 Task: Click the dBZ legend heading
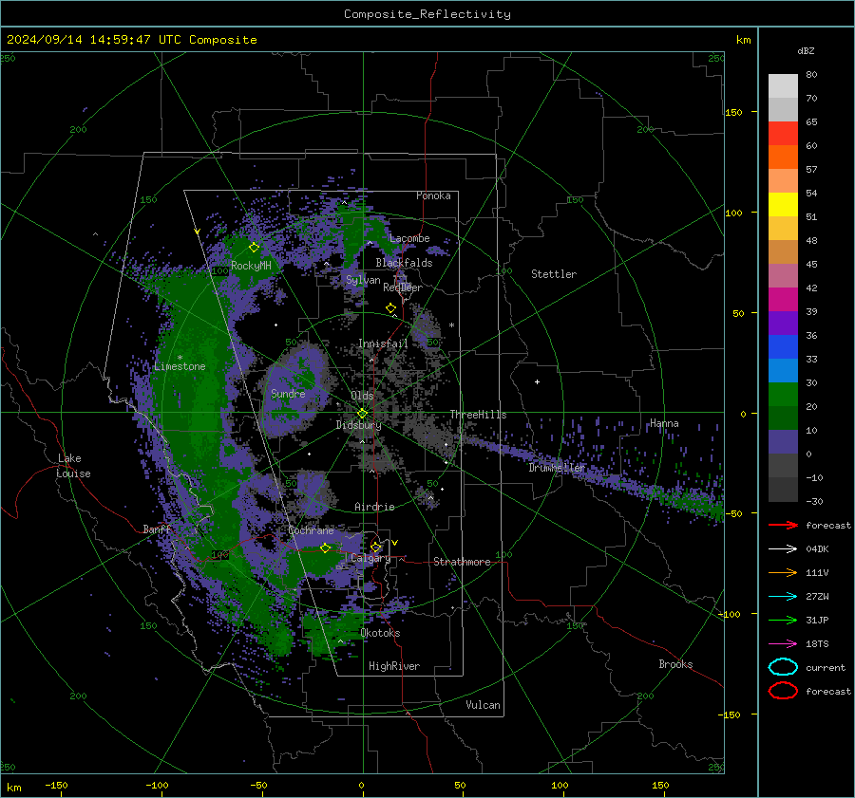click(806, 51)
